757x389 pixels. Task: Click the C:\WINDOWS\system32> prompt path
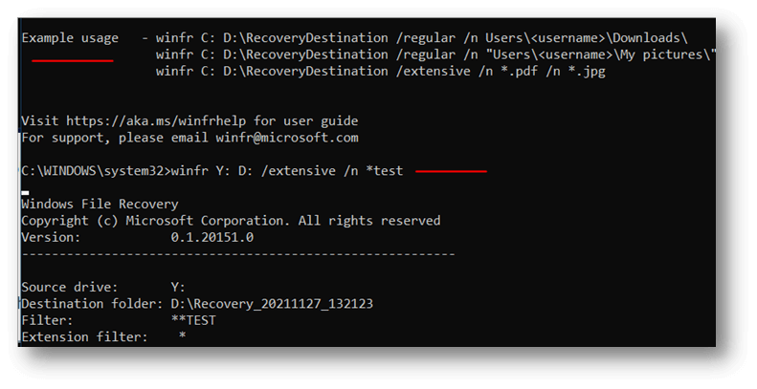(94, 171)
